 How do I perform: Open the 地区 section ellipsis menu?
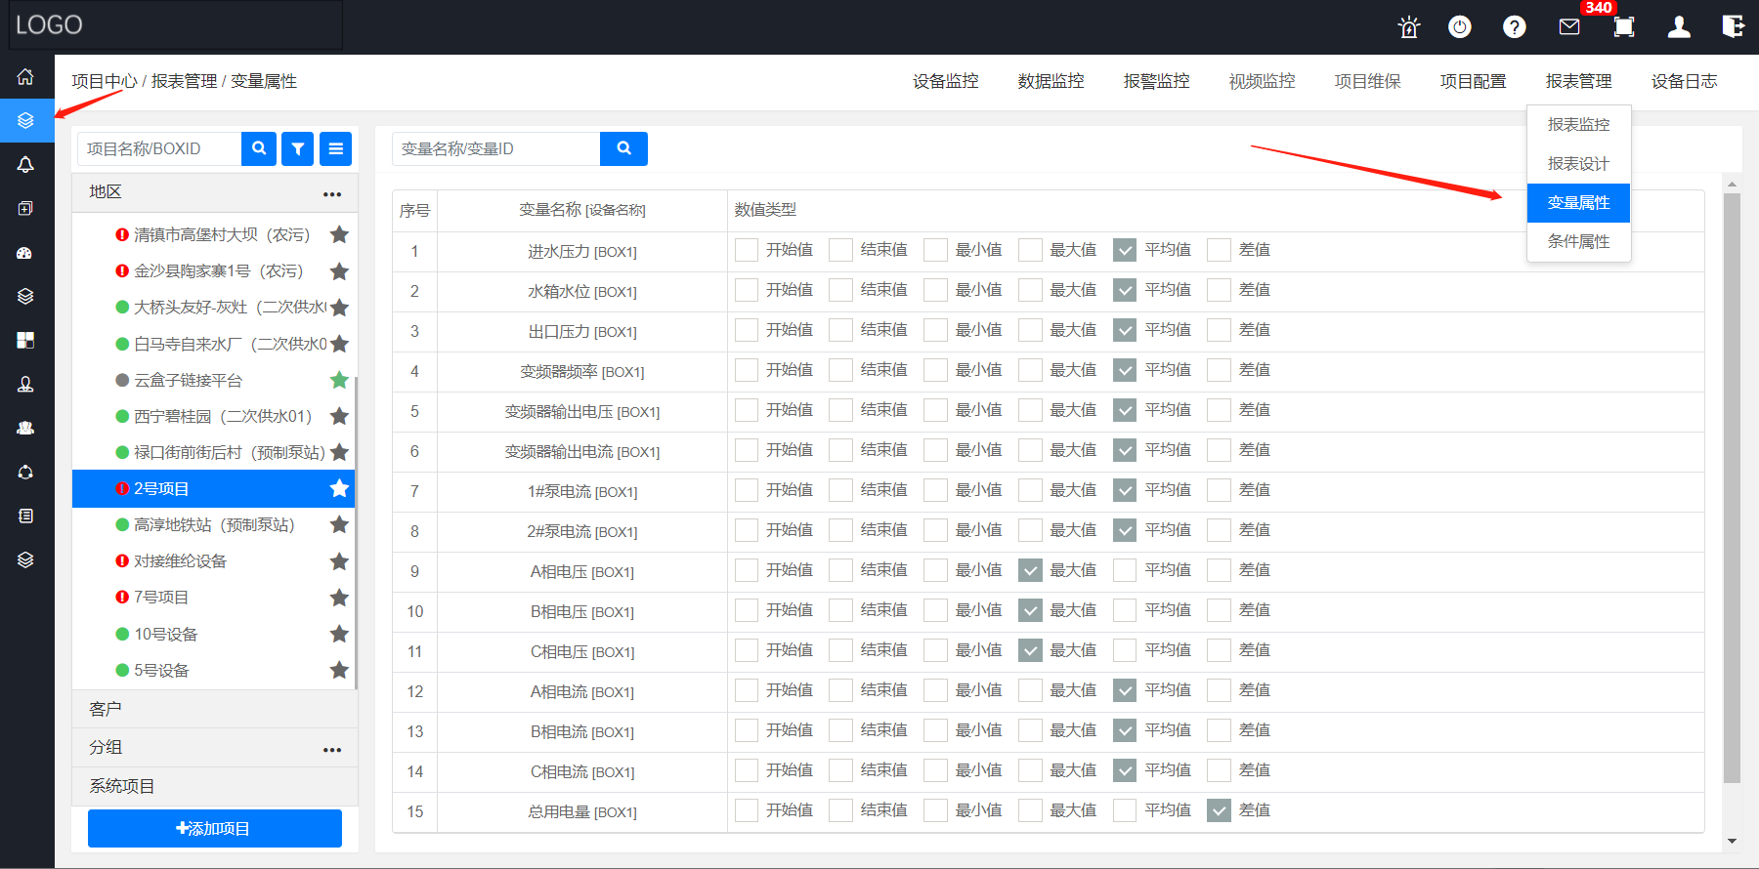point(332,193)
